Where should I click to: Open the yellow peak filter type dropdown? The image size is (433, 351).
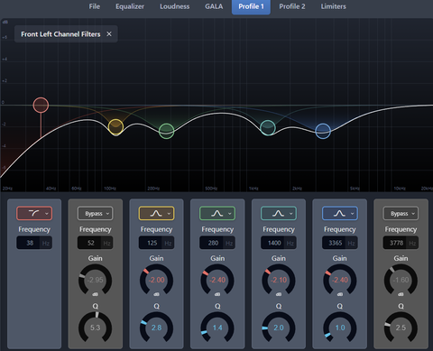156,213
